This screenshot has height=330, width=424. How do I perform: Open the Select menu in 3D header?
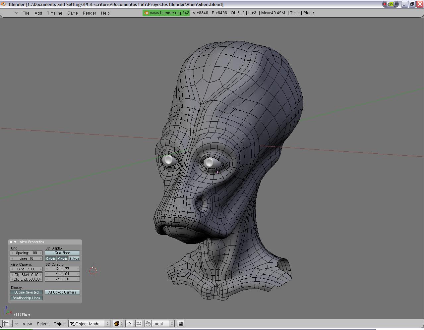click(x=42, y=324)
